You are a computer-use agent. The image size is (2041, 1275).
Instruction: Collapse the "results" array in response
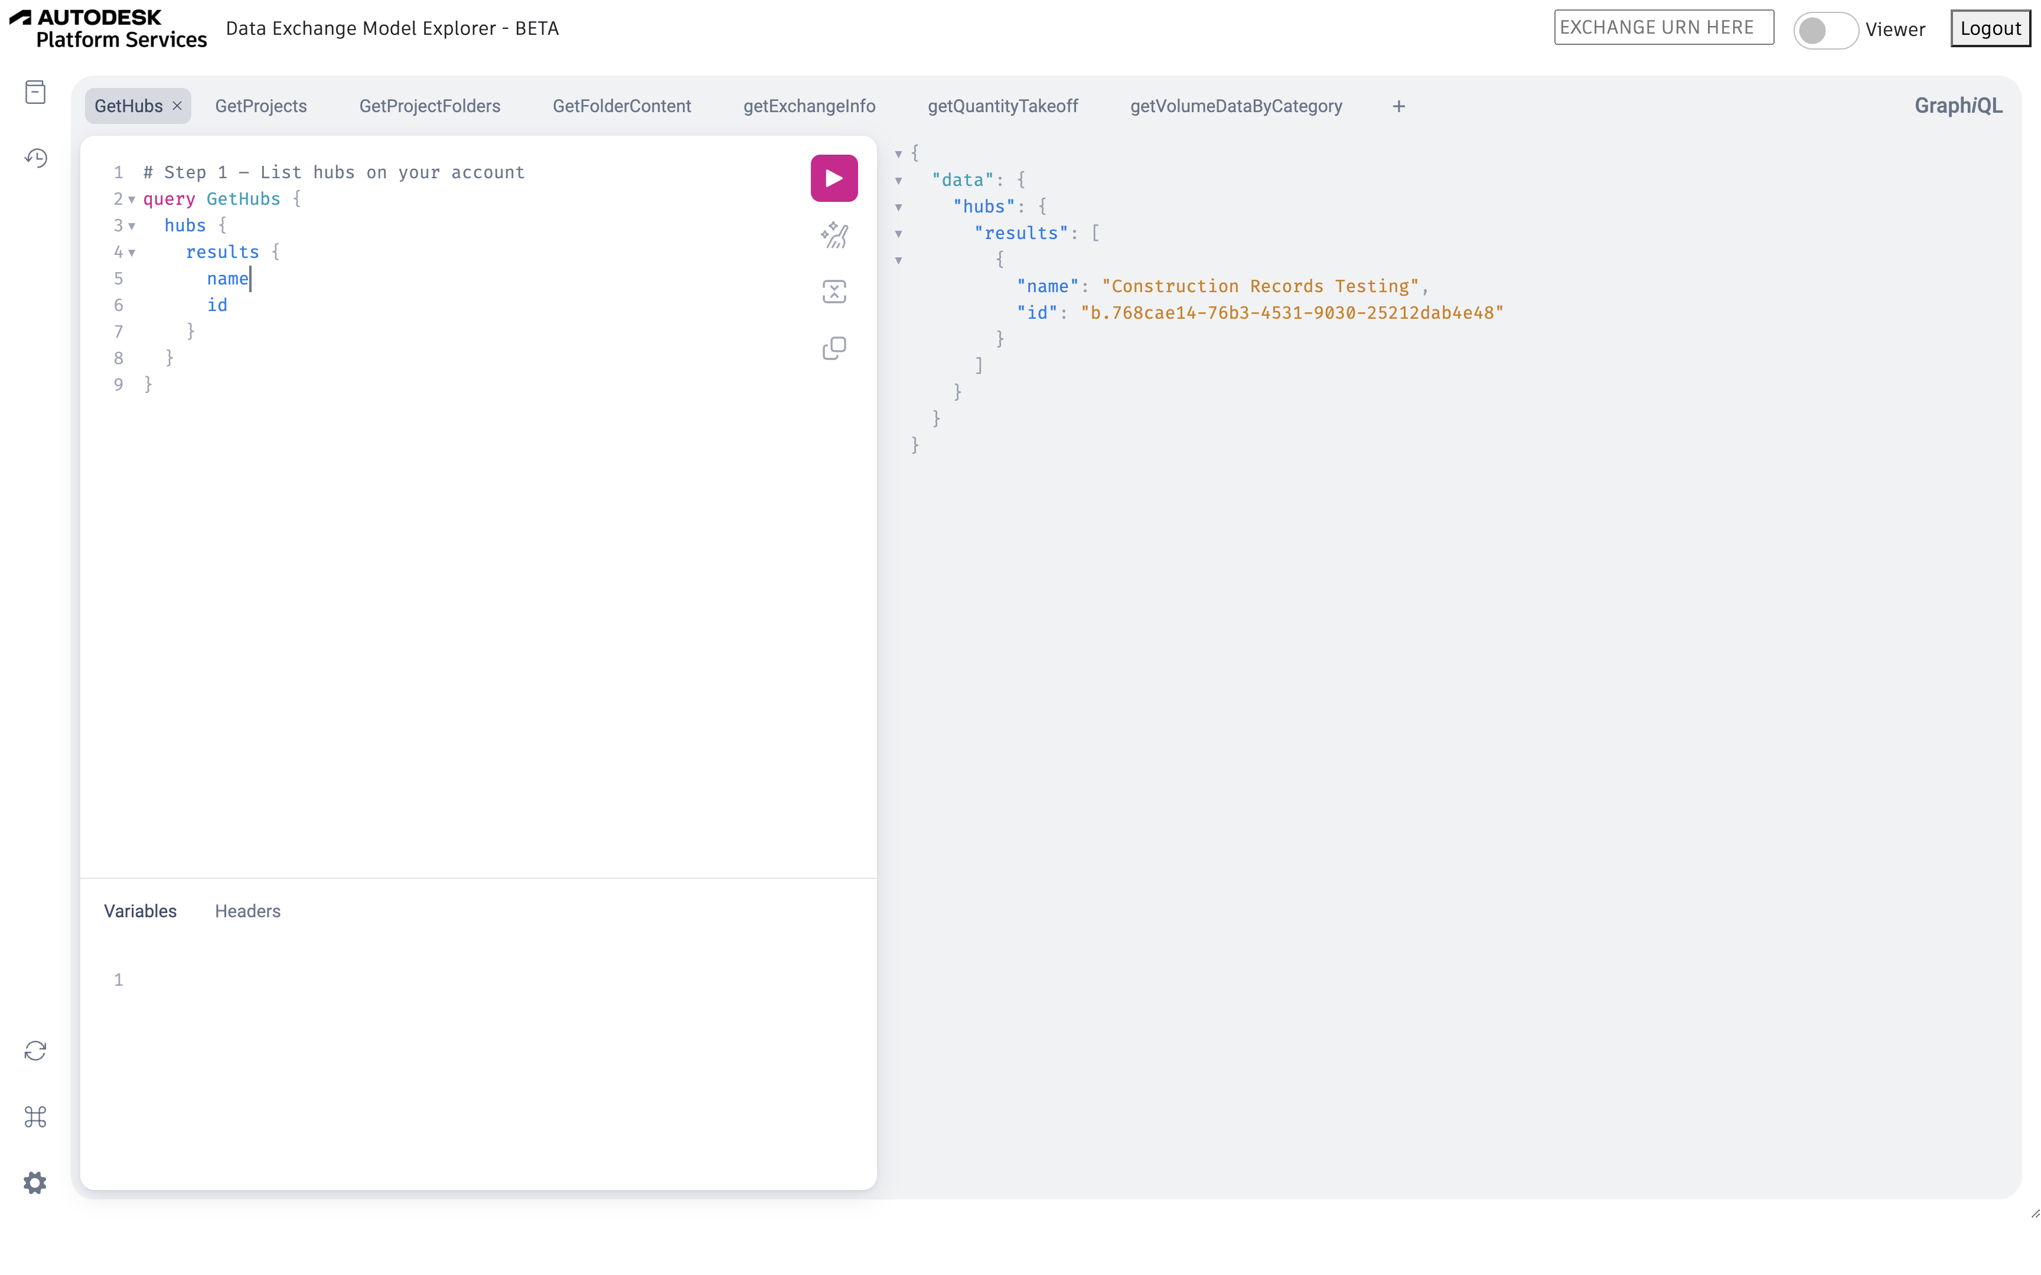coord(898,234)
